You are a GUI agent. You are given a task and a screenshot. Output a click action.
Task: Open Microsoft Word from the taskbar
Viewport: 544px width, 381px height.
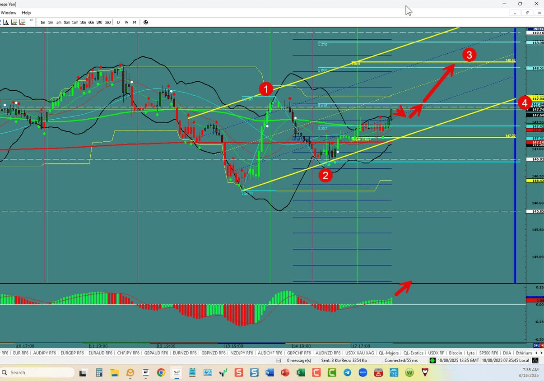tap(270, 372)
